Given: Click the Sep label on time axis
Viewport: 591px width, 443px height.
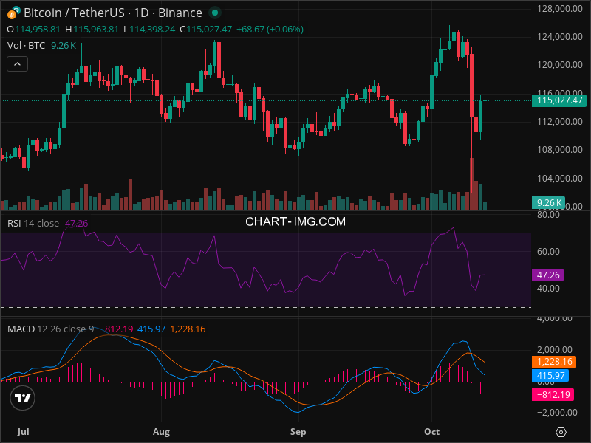Looking at the screenshot, I should pyautogui.click(x=298, y=431).
